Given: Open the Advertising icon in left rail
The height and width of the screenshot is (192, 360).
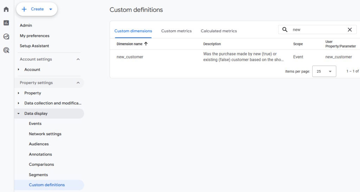Looking at the screenshot, I should [x=6, y=50].
